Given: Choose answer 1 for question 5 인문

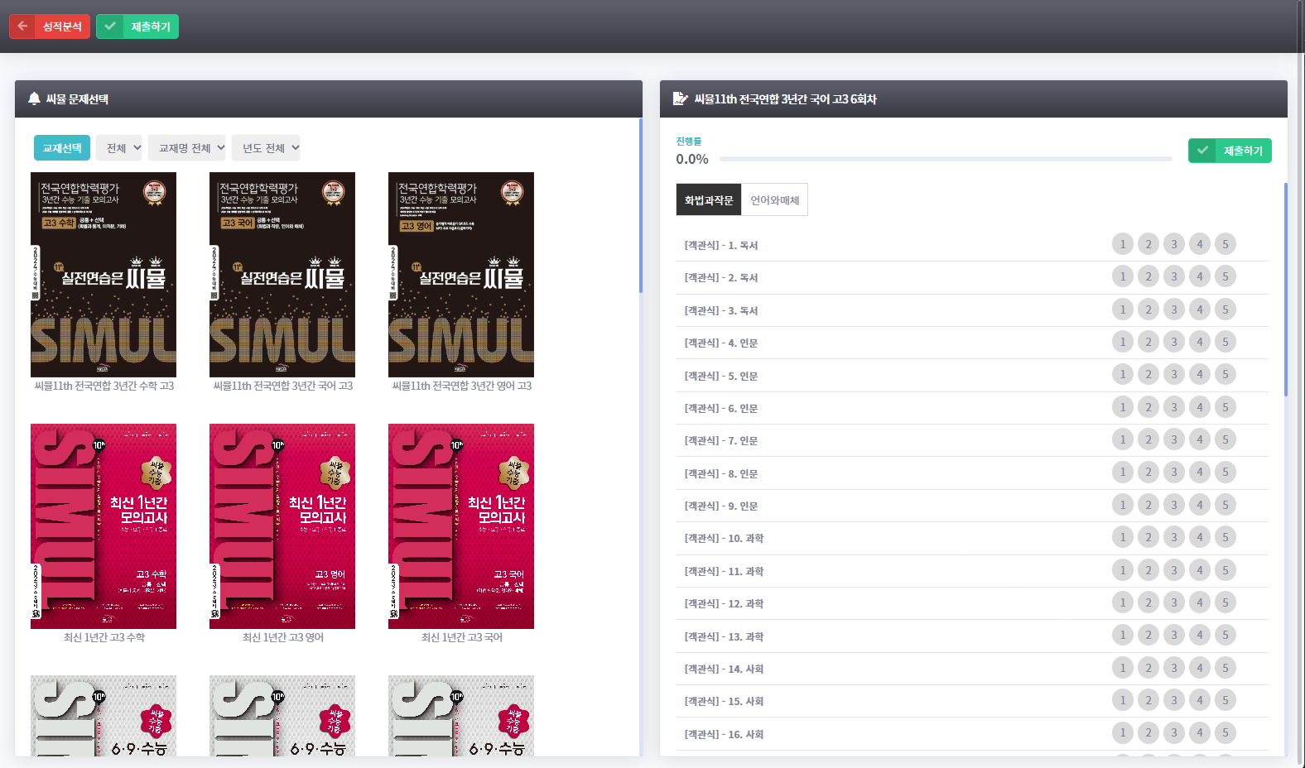Looking at the screenshot, I should [x=1123, y=374].
